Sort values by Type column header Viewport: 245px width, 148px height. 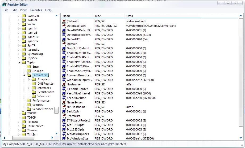pyautogui.click(x=109, y=16)
